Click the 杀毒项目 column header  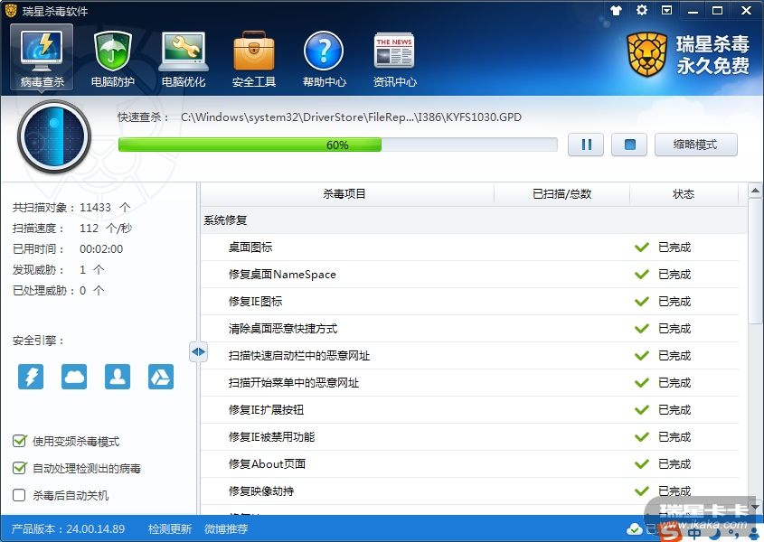pyautogui.click(x=344, y=194)
